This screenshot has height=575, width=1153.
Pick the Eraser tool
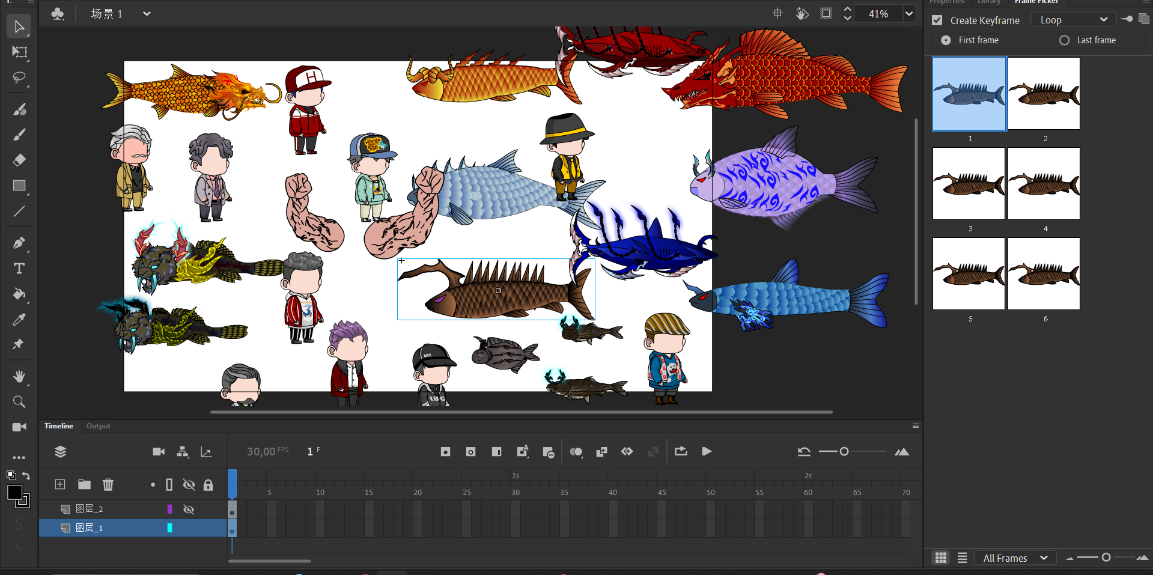[x=19, y=160]
